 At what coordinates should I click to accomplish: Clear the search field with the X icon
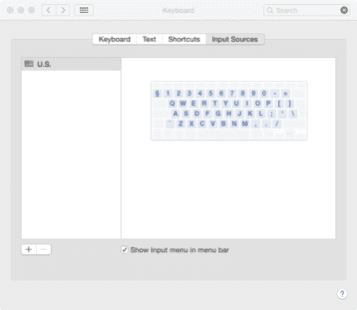344,10
